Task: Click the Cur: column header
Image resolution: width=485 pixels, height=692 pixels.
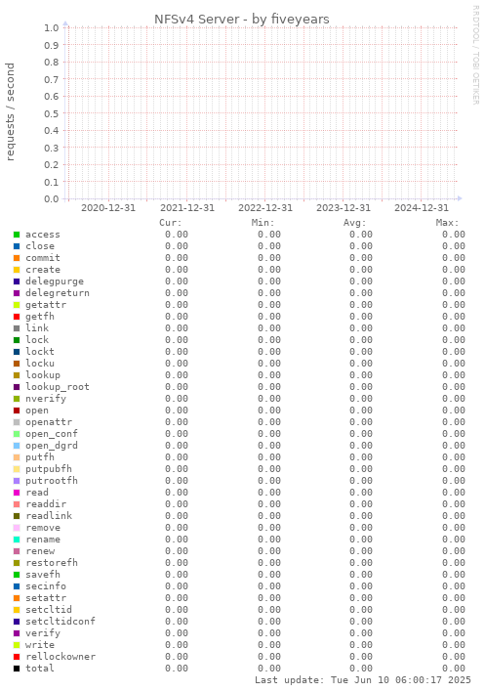Action: (x=171, y=223)
